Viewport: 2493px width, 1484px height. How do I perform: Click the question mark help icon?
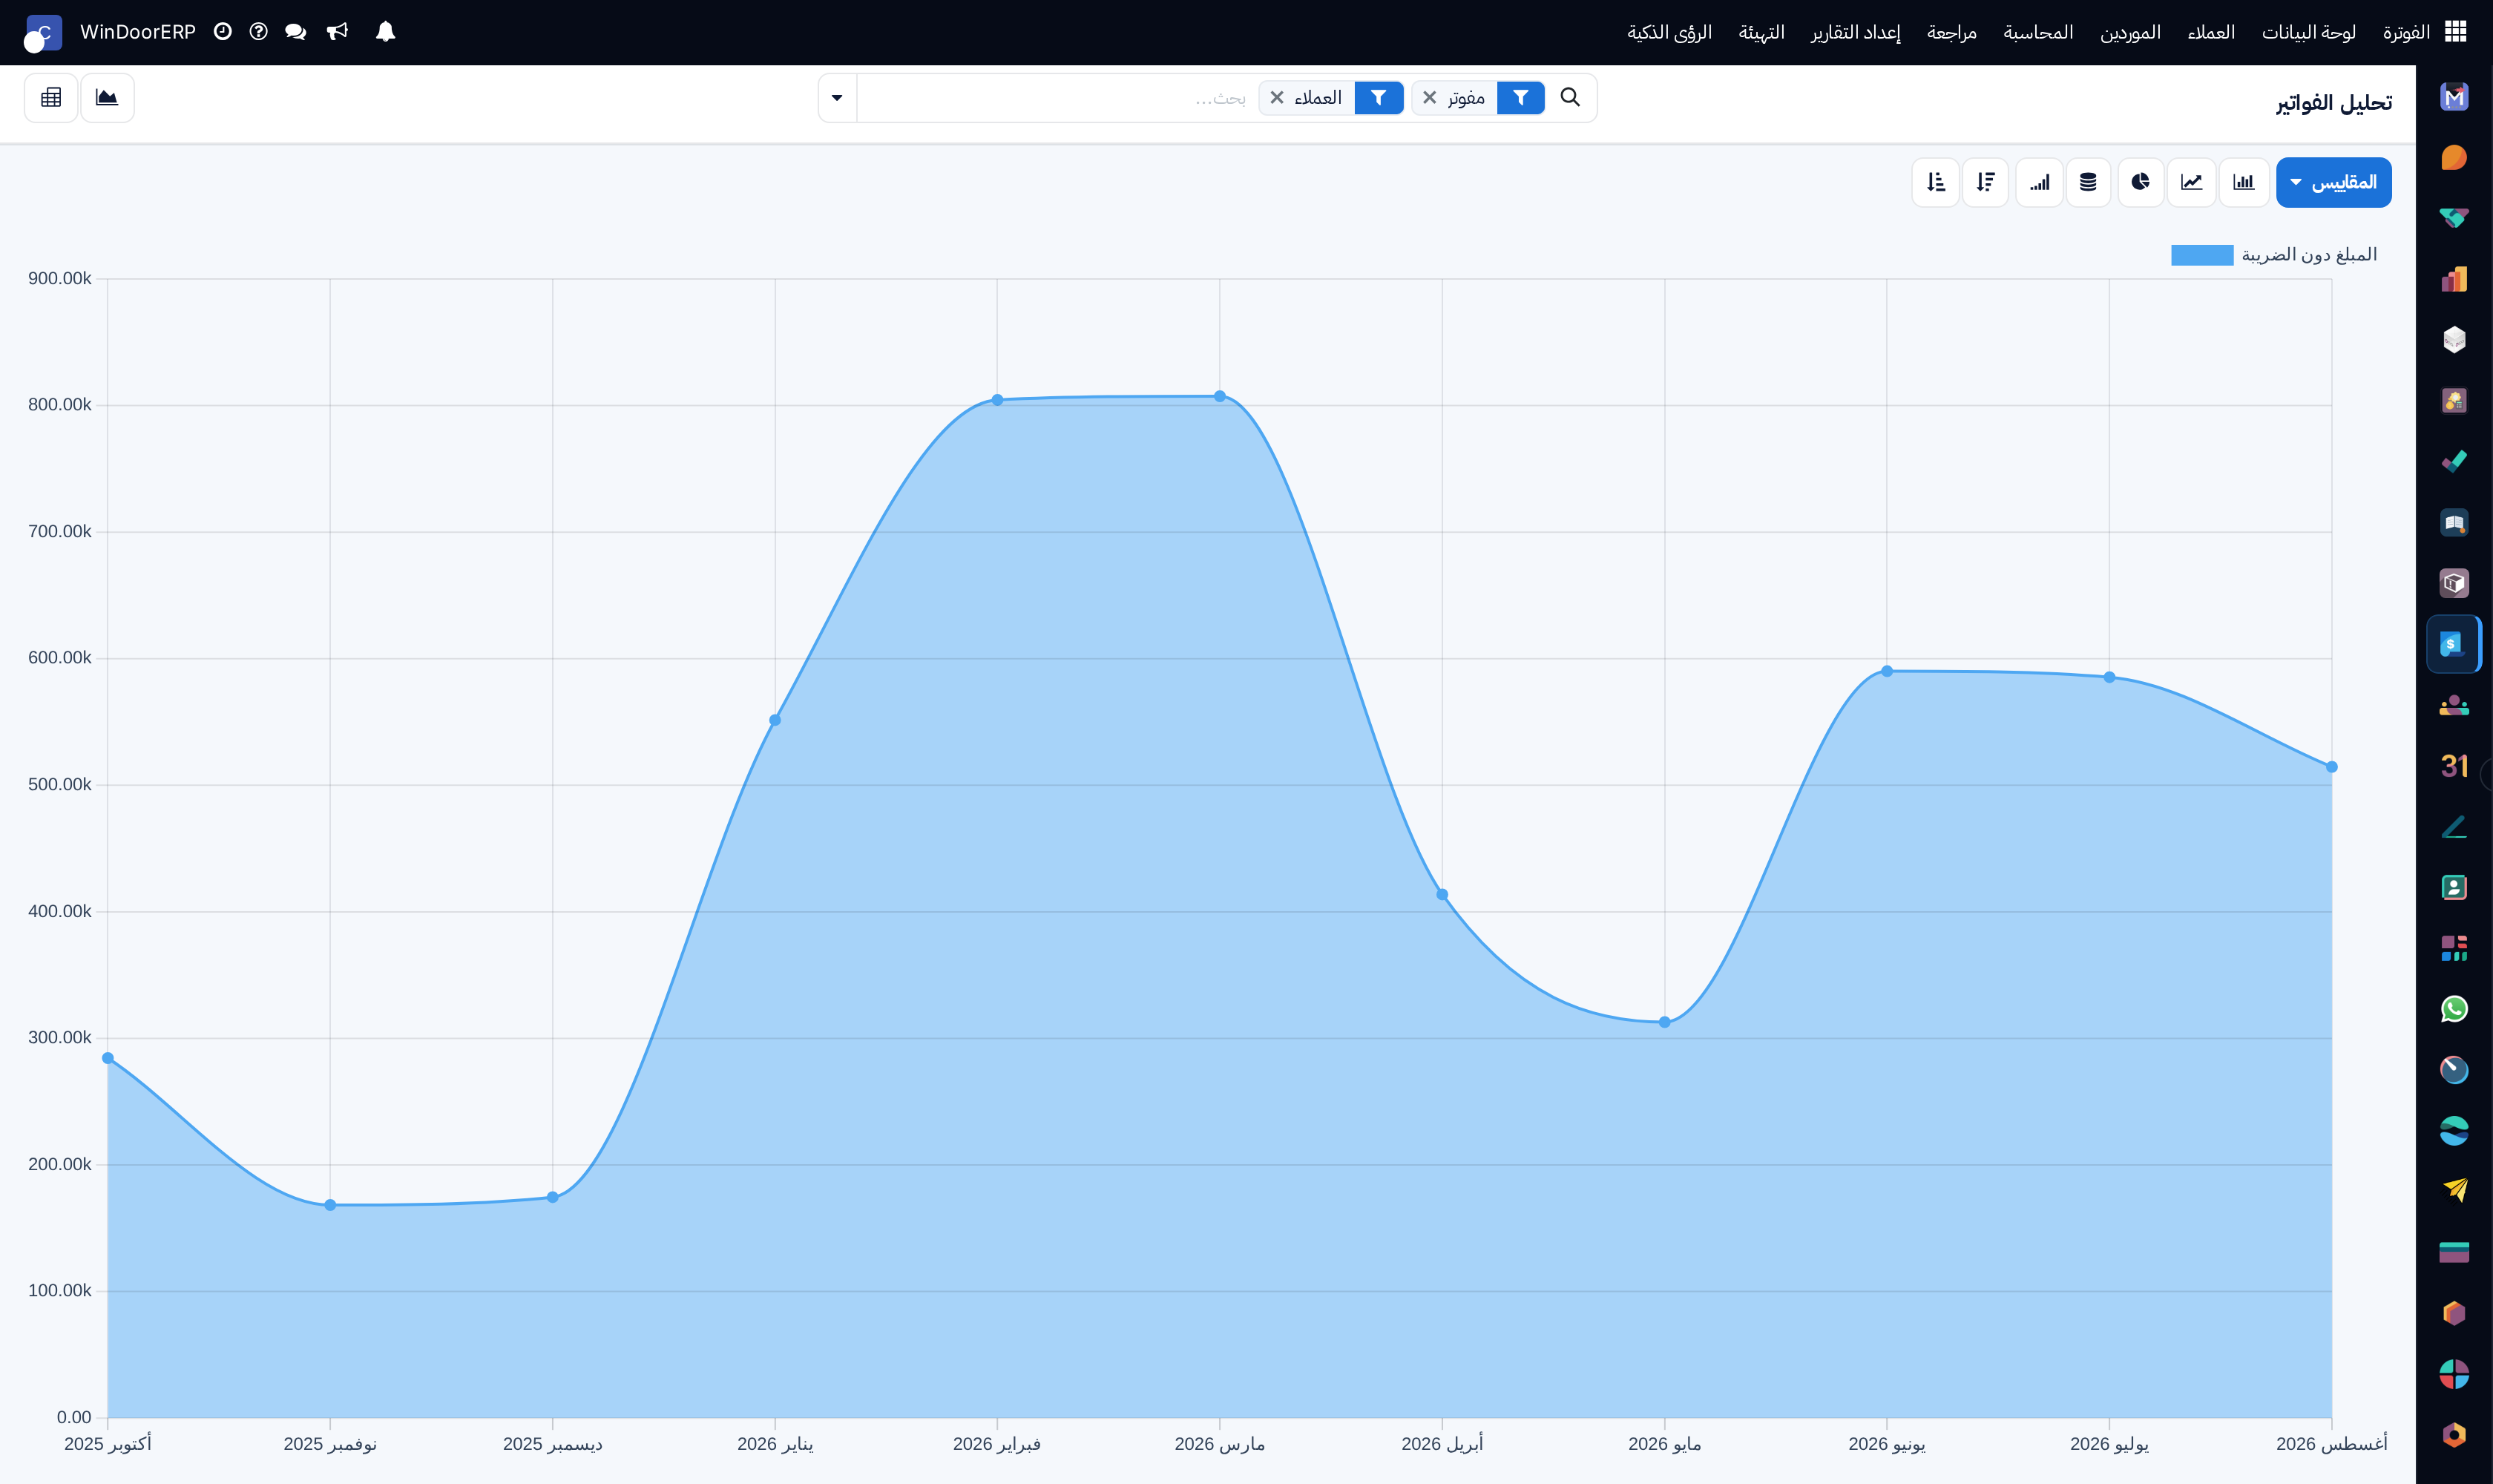point(258,32)
